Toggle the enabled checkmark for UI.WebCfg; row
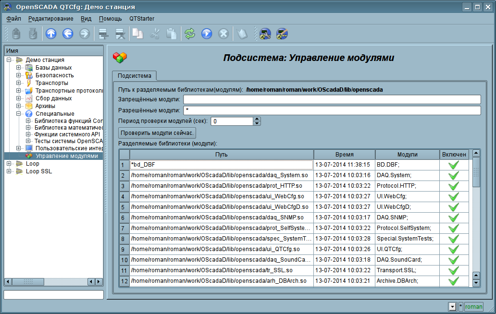Image resolution: width=496 pixels, height=314 pixels. tap(454, 196)
